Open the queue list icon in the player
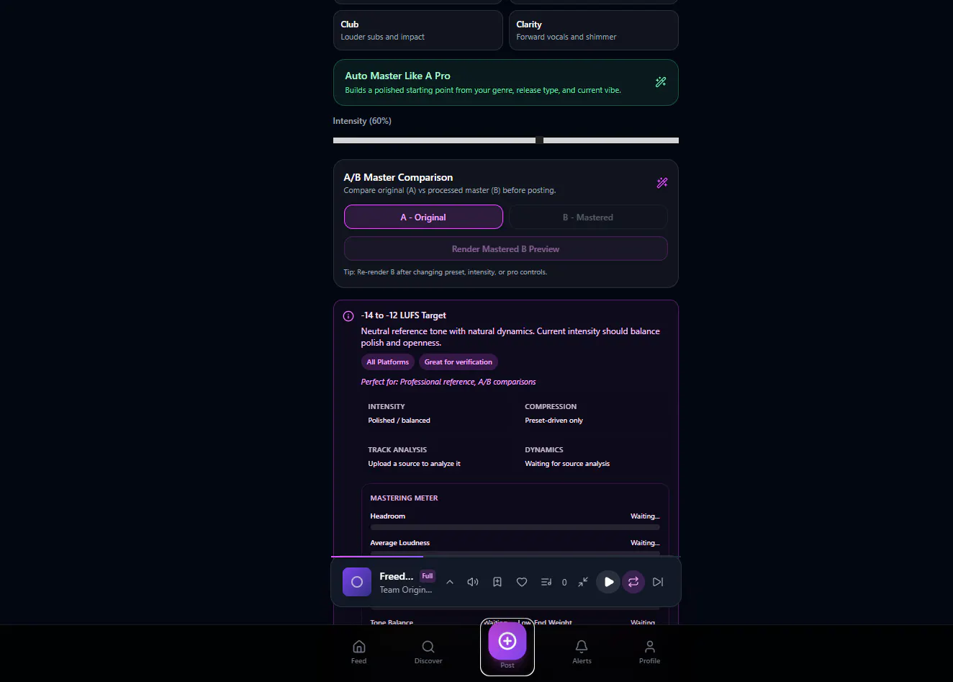Image resolution: width=953 pixels, height=682 pixels. click(x=546, y=582)
